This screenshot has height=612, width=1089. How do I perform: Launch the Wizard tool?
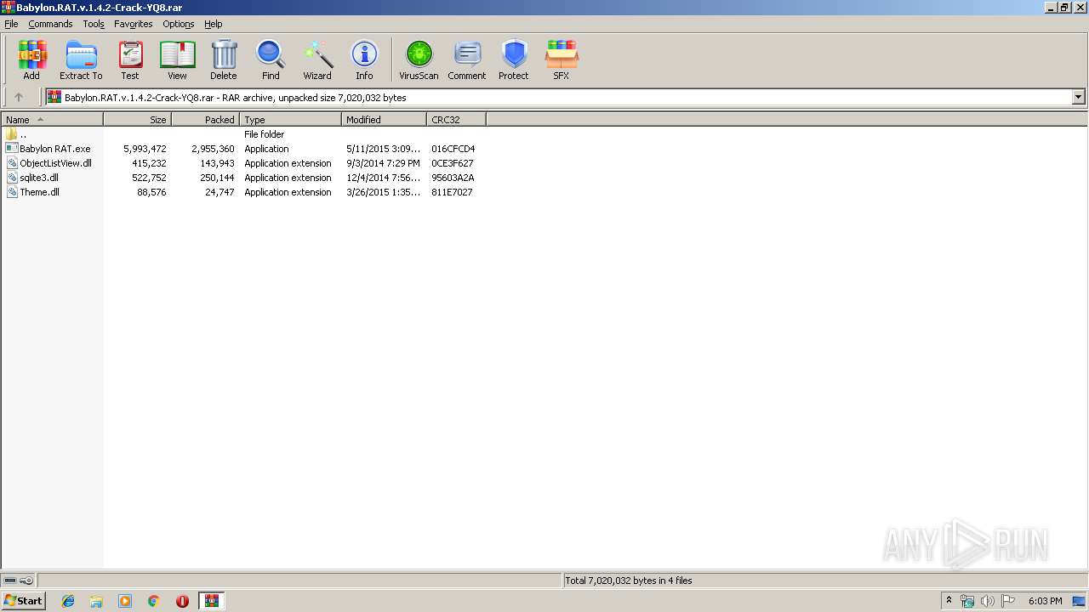coord(317,60)
